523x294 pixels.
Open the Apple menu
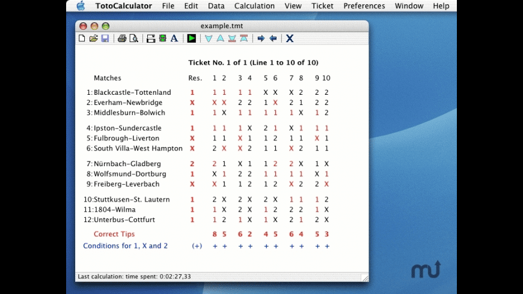(81, 5)
